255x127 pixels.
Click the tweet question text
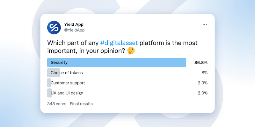tap(122, 47)
